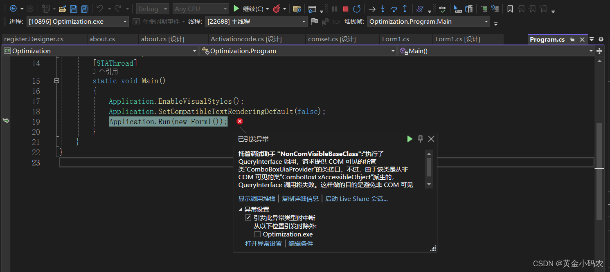Click the Pause (Break All) icon
Viewport: 610px width, 272px height.
click(x=334, y=9)
